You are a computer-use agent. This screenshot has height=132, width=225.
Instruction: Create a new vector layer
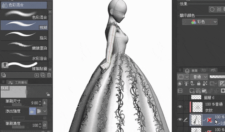coord(198,91)
